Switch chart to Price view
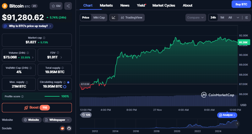Viewport: 252px width, 134px height. (x=86, y=18)
